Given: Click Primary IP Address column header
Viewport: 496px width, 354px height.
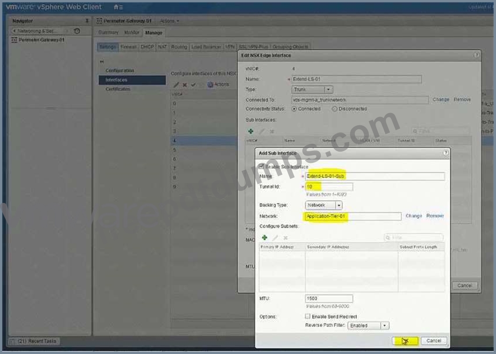Looking at the screenshot, I should click(282, 247).
